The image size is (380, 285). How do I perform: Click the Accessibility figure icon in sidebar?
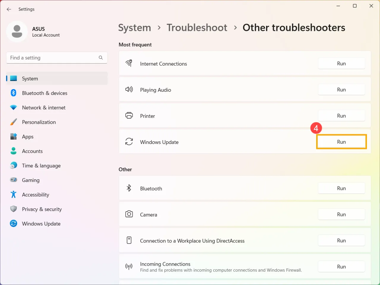tap(13, 195)
